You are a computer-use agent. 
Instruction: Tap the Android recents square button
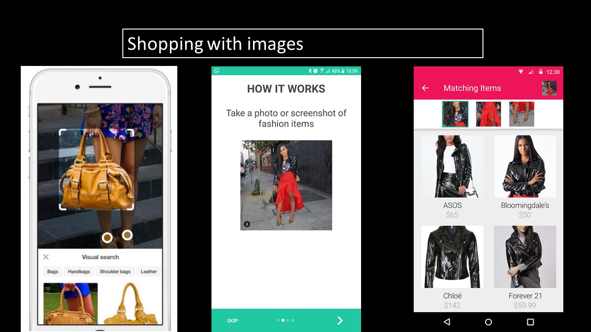point(531,322)
